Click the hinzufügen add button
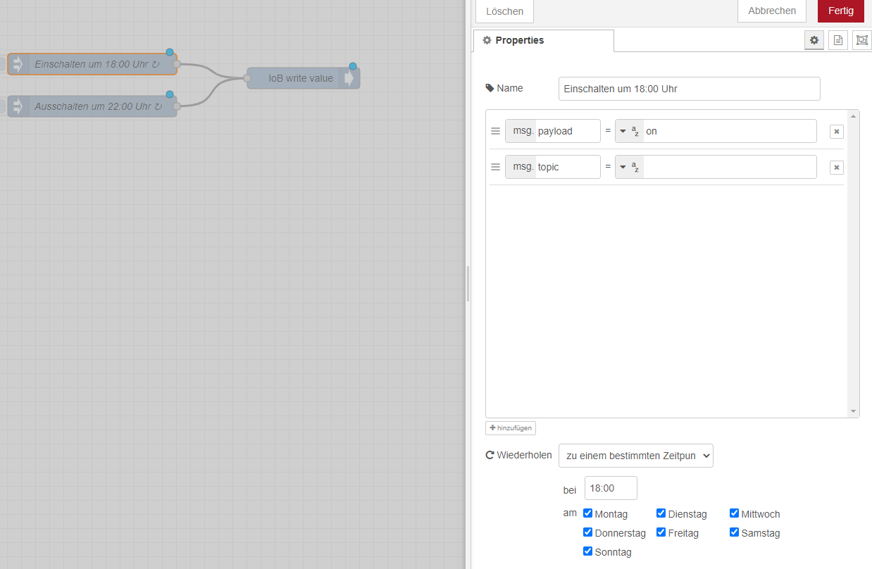The width and height of the screenshot is (872, 569). coord(511,428)
